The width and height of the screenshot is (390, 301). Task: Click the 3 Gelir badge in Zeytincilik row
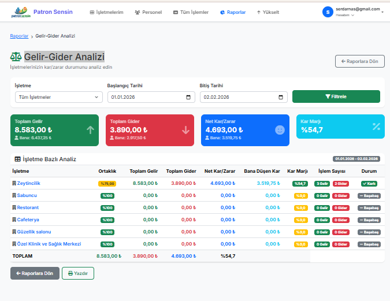click(x=322, y=184)
